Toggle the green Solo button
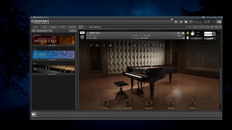The height and width of the screenshot is (130, 232). point(188,33)
